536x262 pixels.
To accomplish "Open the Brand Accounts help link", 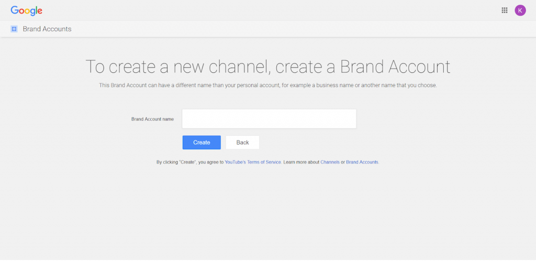I will (x=362, y=162).
